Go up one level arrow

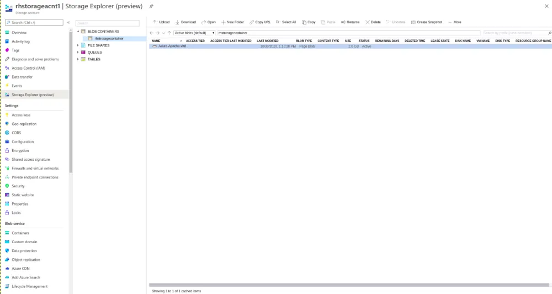click(x=169, y=33)
